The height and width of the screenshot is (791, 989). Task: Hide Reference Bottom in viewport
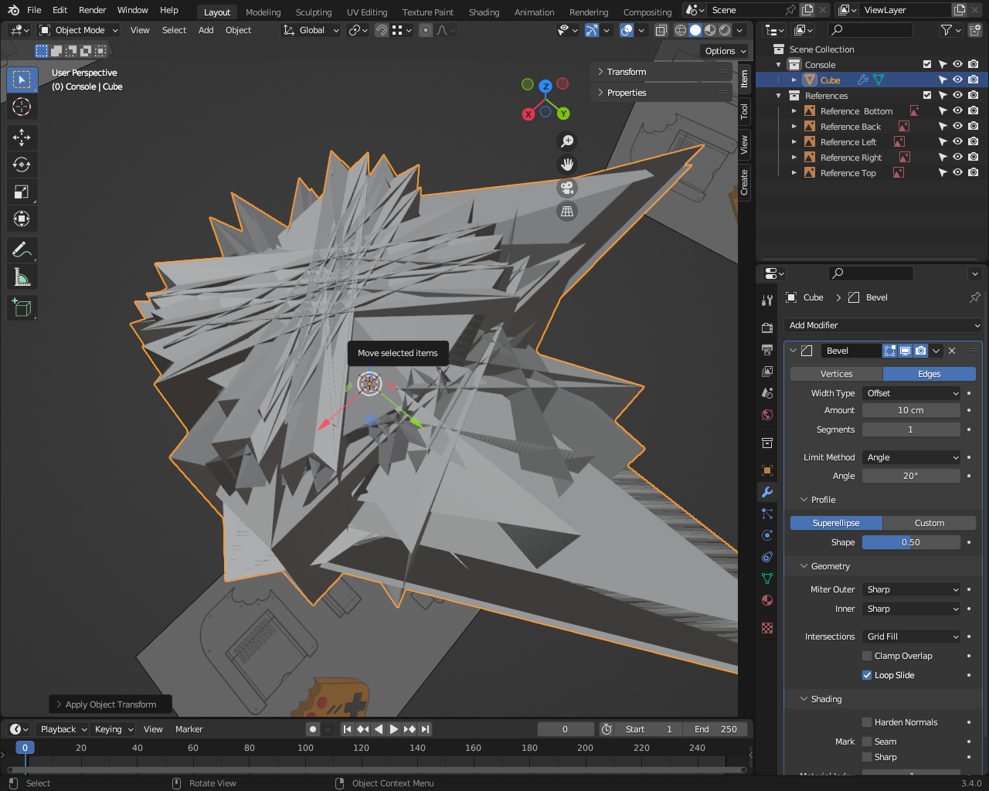click(x=957, y=111)
